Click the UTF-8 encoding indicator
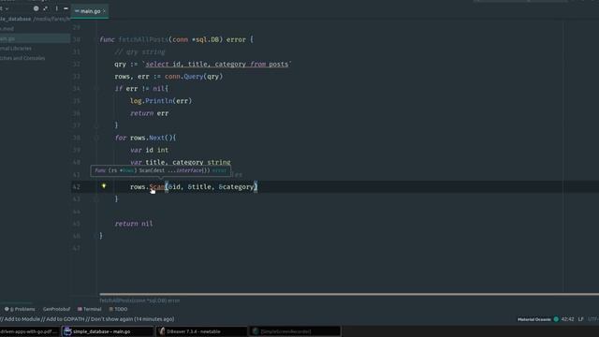Image resolution: width=599 pixels, height=337 pixels. click(593, 319)
